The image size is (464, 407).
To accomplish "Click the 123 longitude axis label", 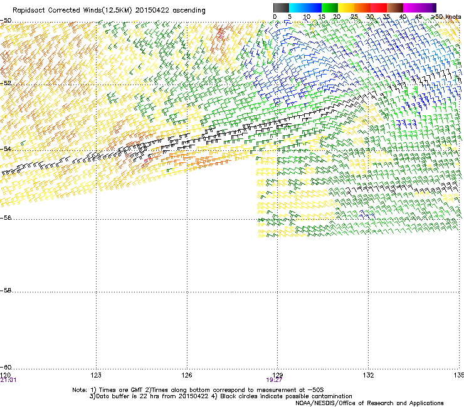I will coord(96,375).
